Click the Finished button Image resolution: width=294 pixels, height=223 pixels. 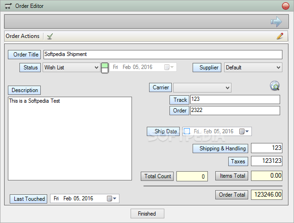pos(147,214)
